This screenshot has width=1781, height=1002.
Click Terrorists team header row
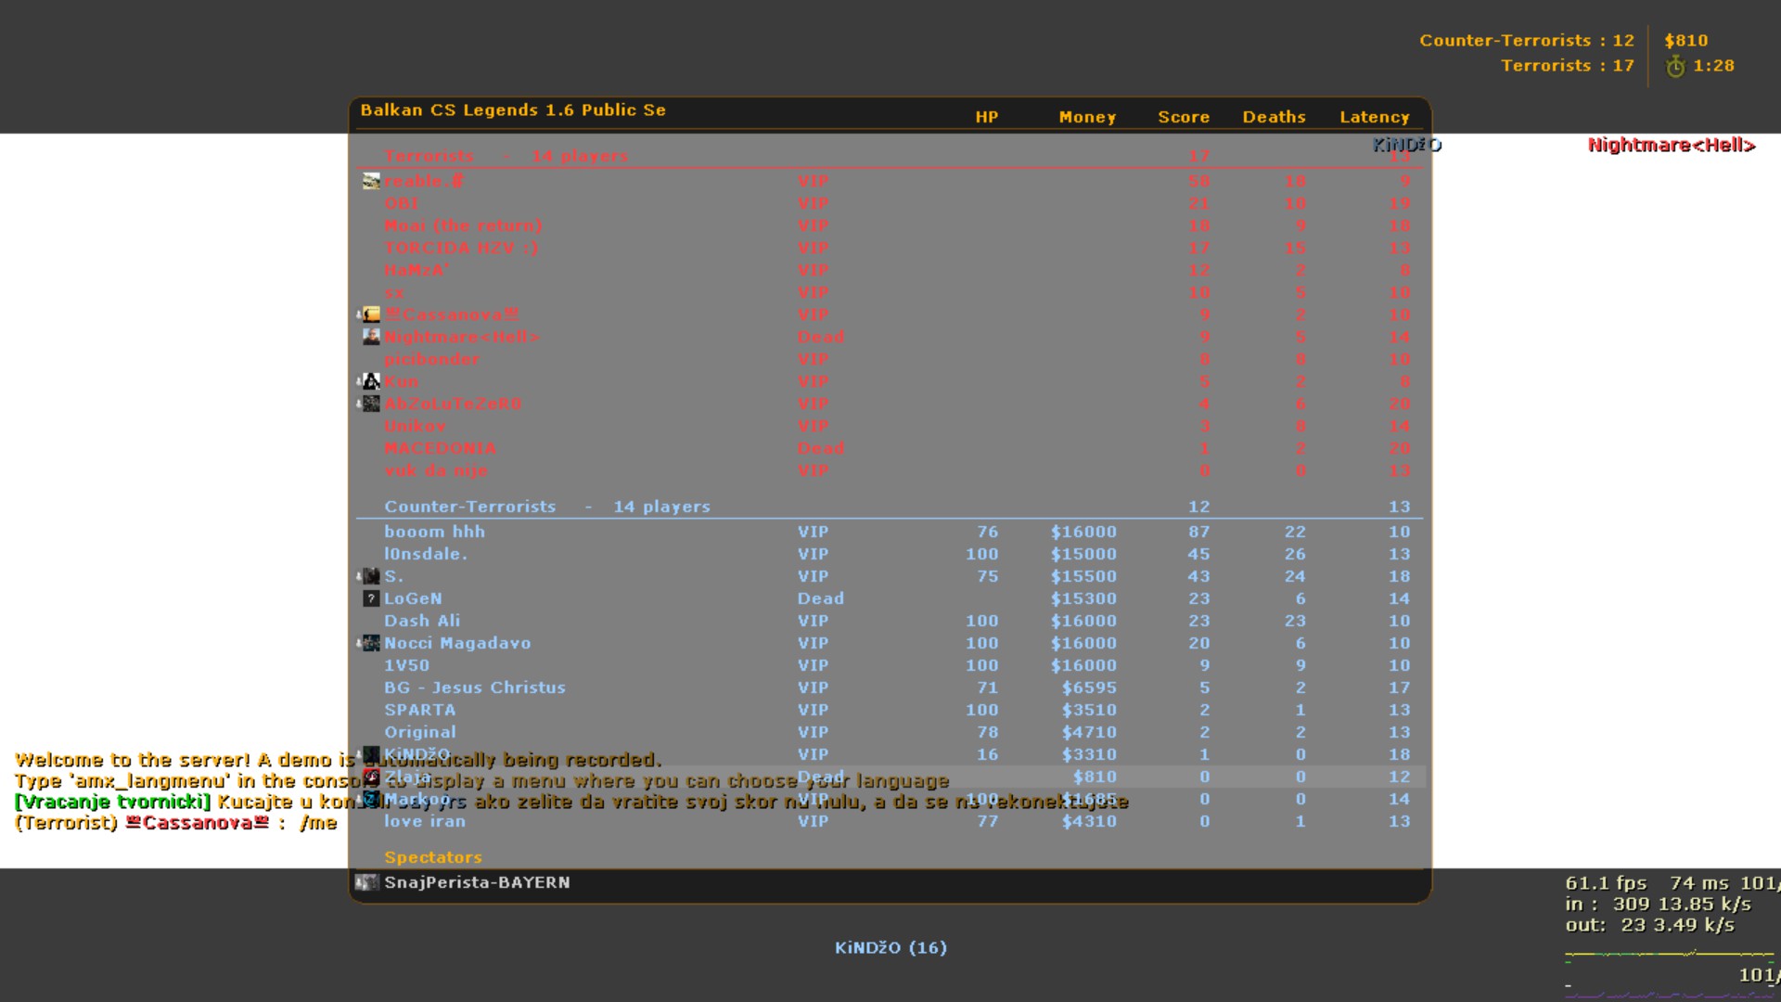tap(506, 156)
